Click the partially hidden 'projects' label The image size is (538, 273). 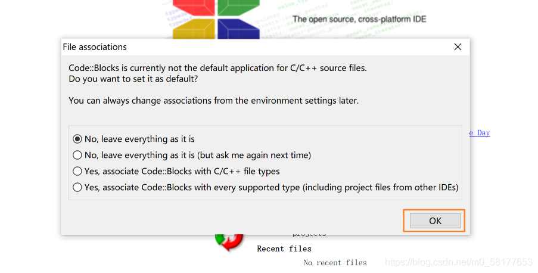coord(309,235)
